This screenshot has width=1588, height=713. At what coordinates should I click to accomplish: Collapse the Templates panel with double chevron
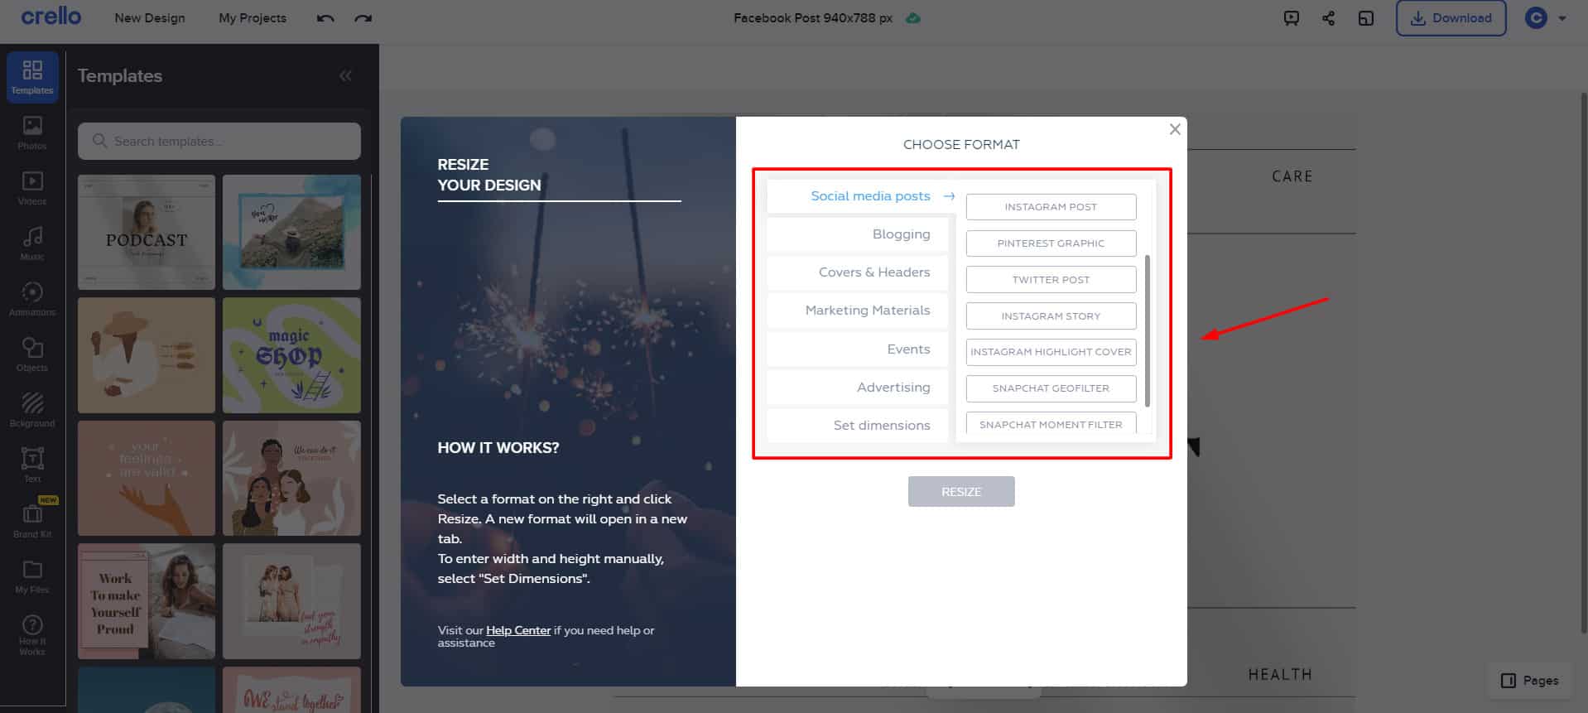(x=345, y=76)
